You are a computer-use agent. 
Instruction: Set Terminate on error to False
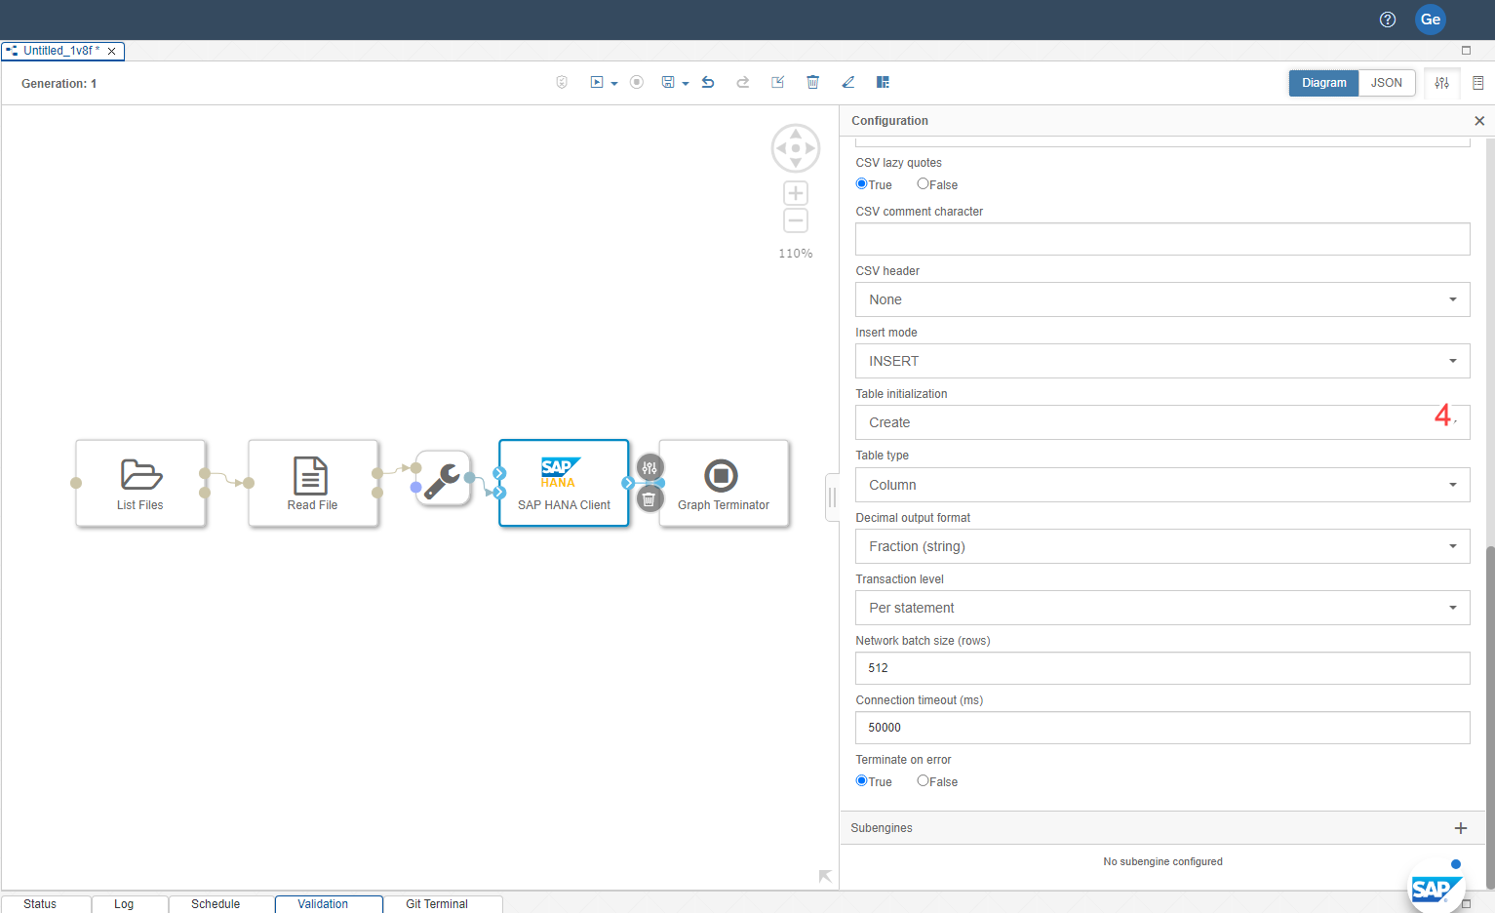[x=923, y=781]
